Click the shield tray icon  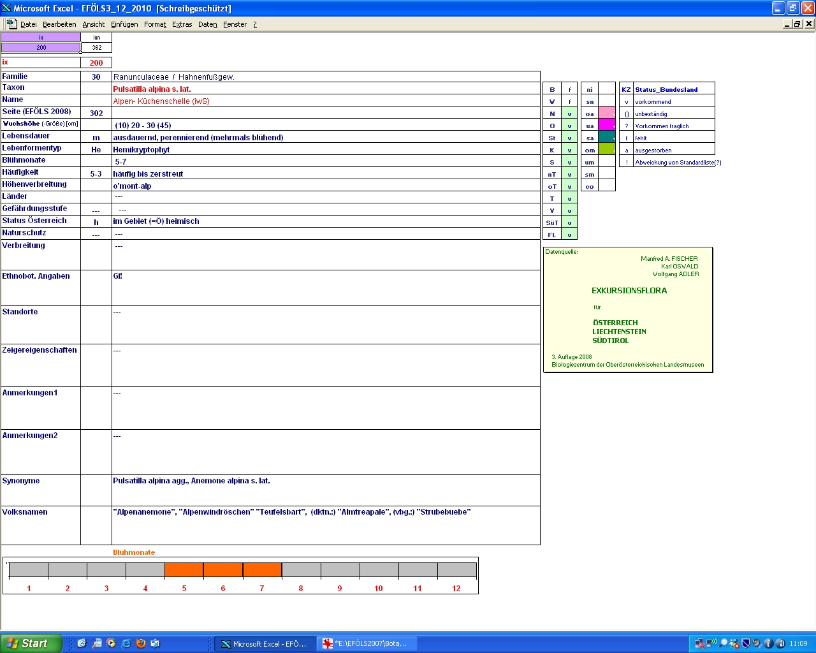pyautogui.click(x=745, y=643)
